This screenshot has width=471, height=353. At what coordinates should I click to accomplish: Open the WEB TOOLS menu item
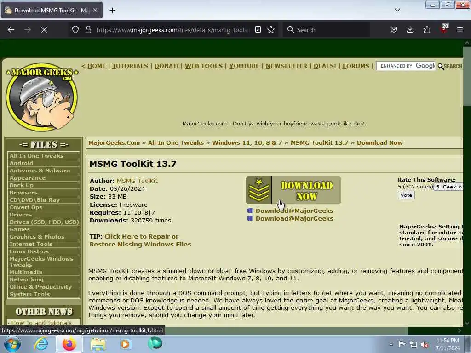point(204,66)
